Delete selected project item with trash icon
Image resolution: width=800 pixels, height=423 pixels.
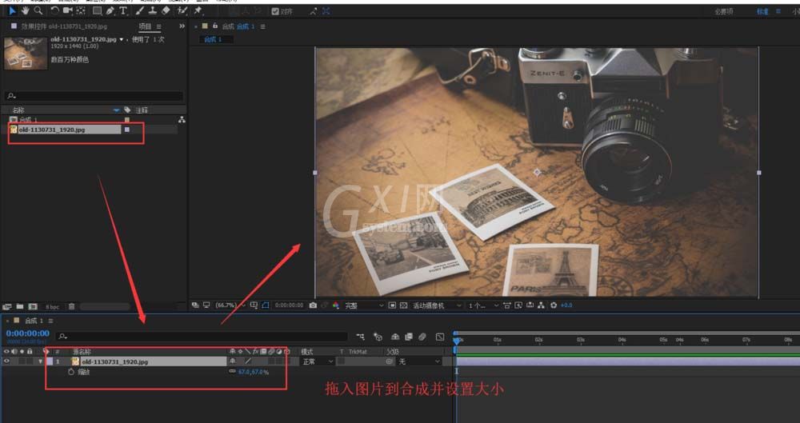[71, 307]
